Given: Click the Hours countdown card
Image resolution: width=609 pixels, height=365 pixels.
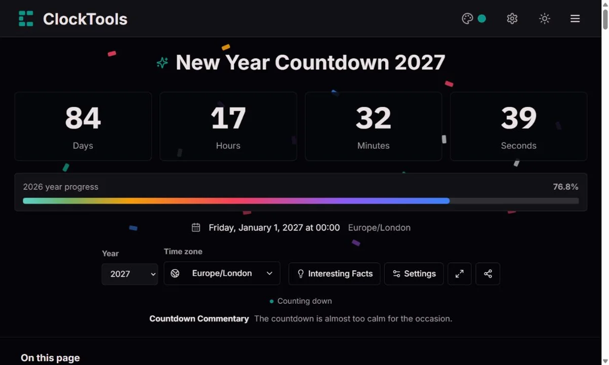Looking at the screenshot, I should [x=228, y=126].
